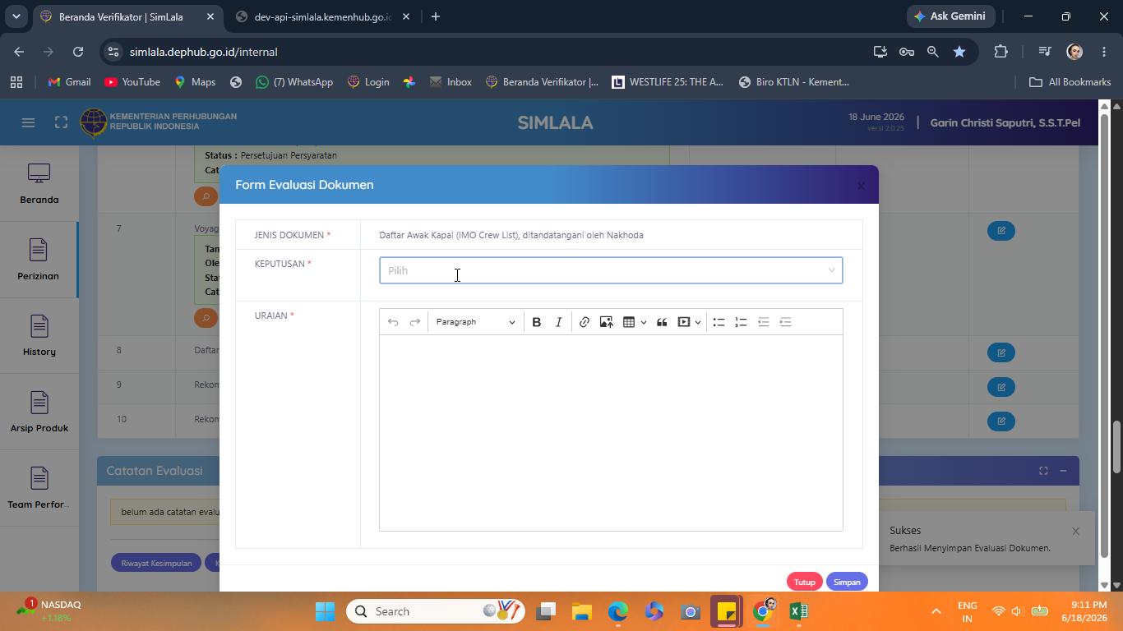The width and height of the screenshot is (1123, 631).
Task: Toggle bulleted list in editor
Action: [x=719, y=322]
